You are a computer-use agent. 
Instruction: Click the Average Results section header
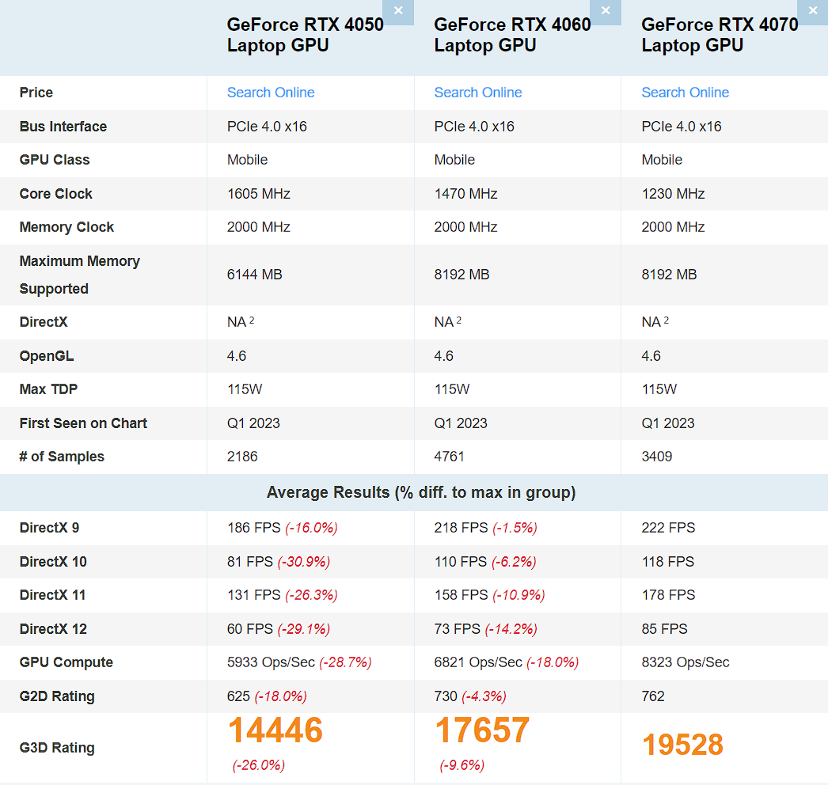click(421, 492)
